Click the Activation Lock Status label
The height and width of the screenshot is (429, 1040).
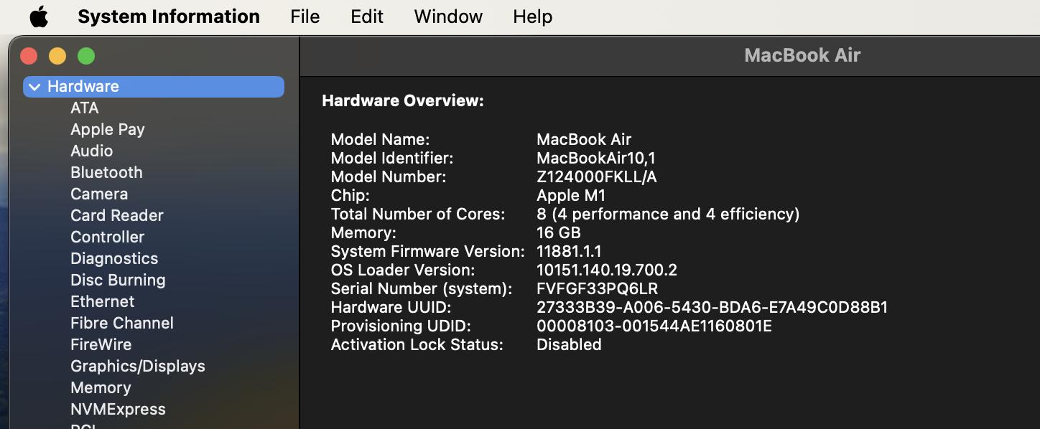(417, 344)
